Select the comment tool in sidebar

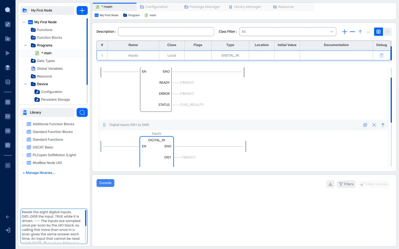click(x=8, y=145)
